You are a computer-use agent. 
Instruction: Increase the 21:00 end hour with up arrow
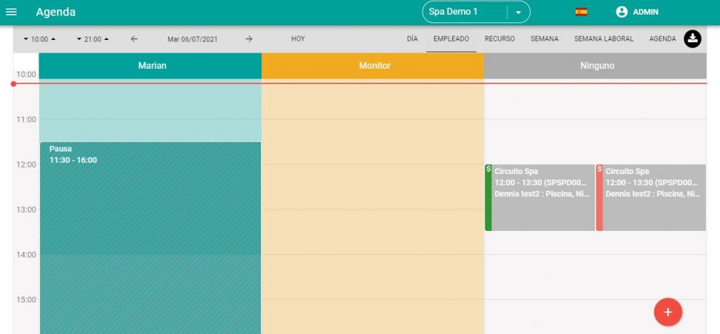pos(107,39)
